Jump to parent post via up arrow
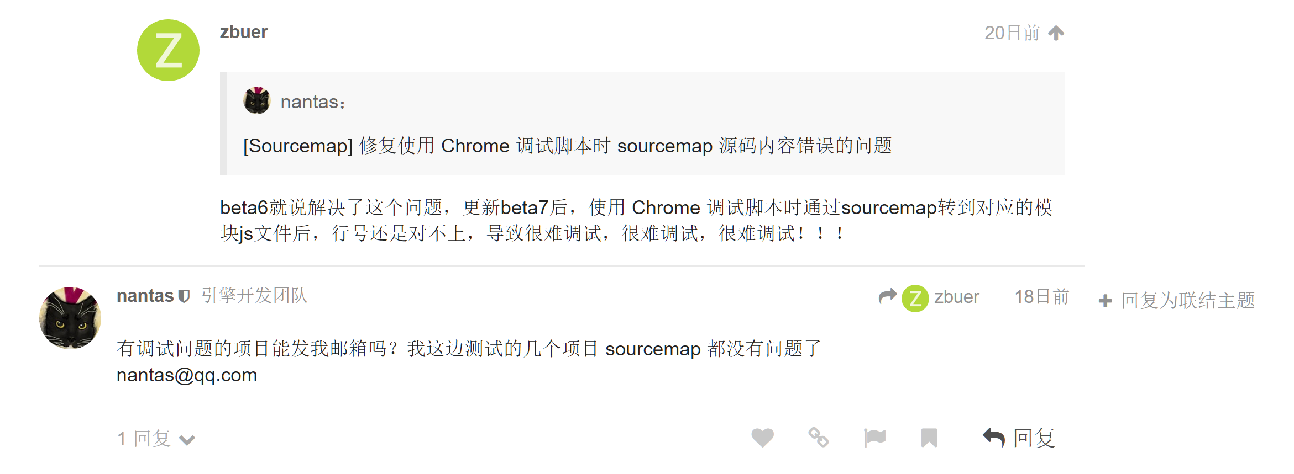This screenshot has width=1294, height=474. pos(1056,33)
